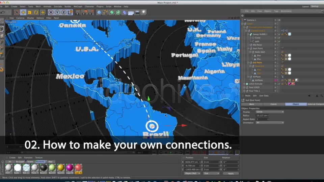This screenshot has height=182, width=324.
Task: Collapse the Sweep NURBS.1 branch
Action: tap(248, 34)
